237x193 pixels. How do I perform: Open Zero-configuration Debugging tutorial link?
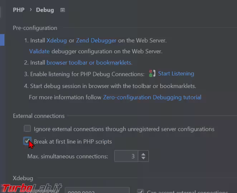tap(152, 97)
